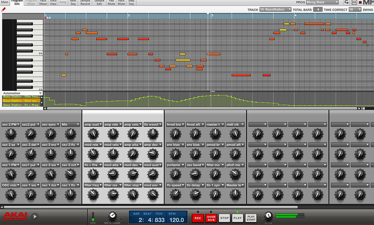Click the split-view layout icon
Viewport: 374px width, 225px height.
354,2
